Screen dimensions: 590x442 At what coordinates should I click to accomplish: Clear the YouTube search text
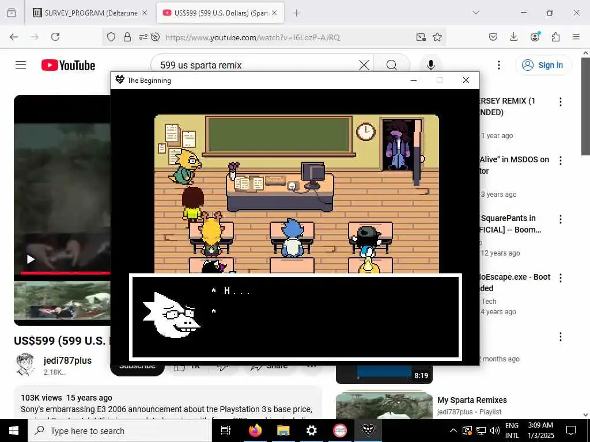(x=364, y=65)
